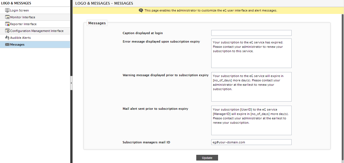Collapse the left sidebar using splitter arrow

pos(71,83)
